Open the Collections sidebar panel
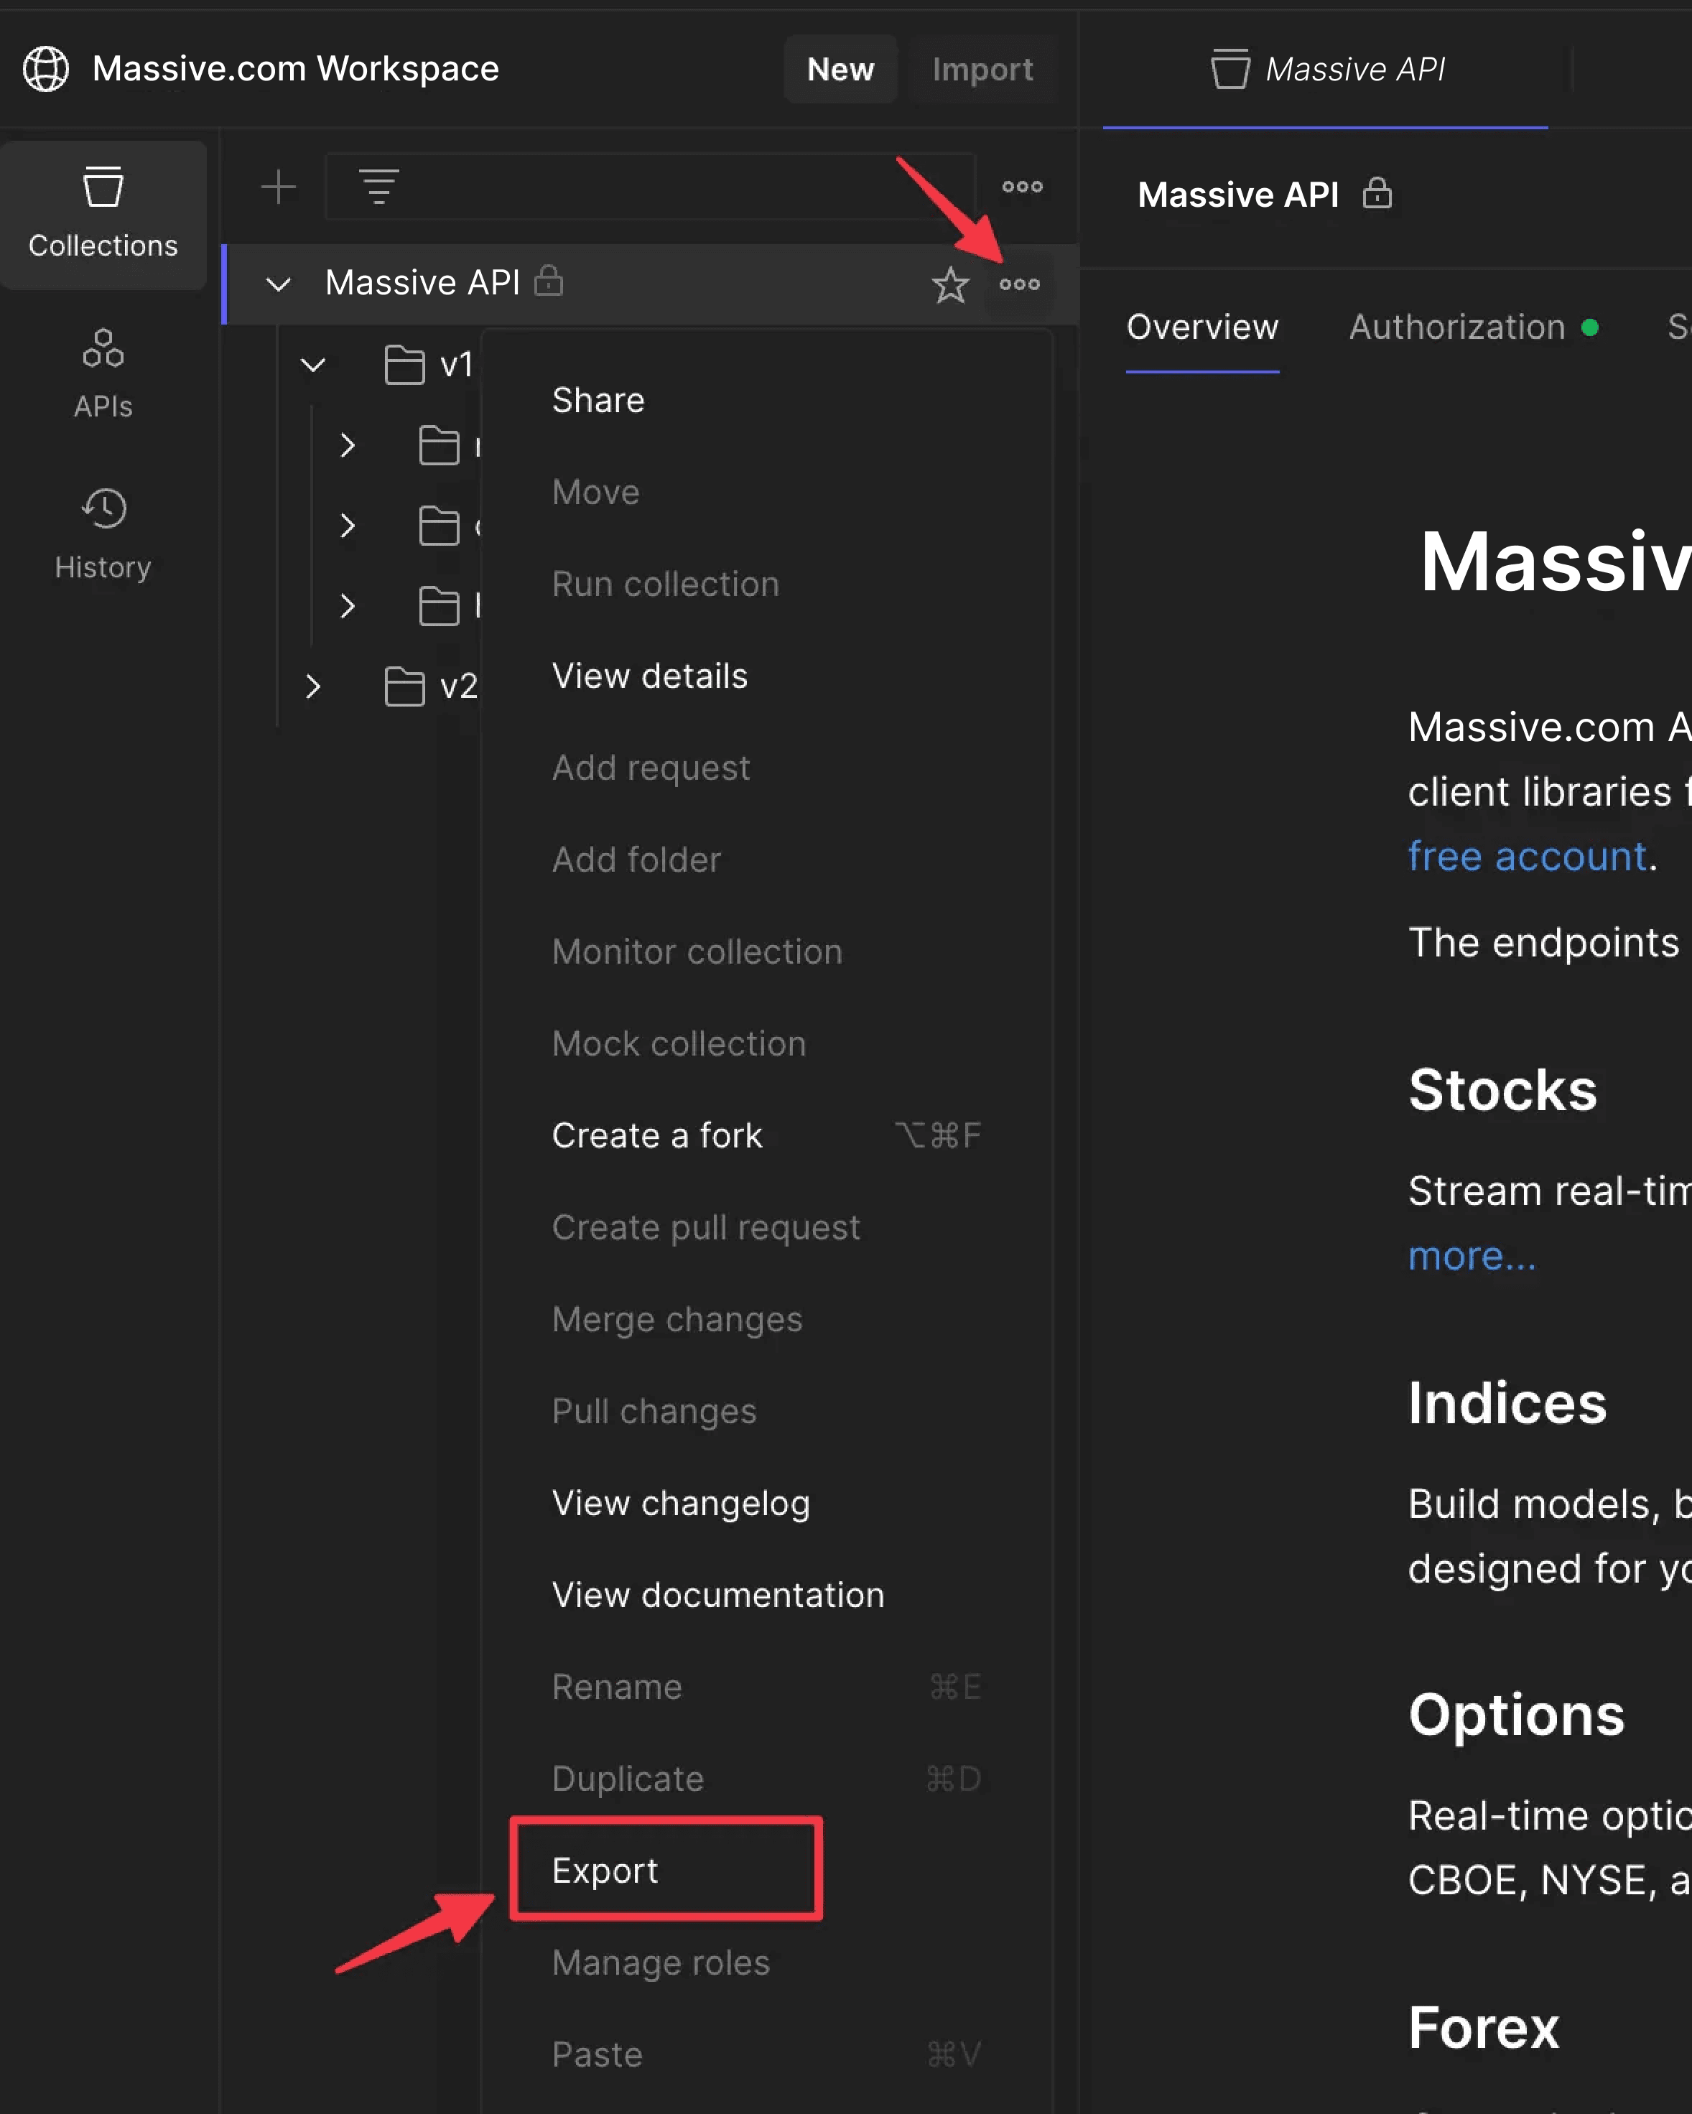Viewport: 1692px width, 2114px height. coord(103,214)
